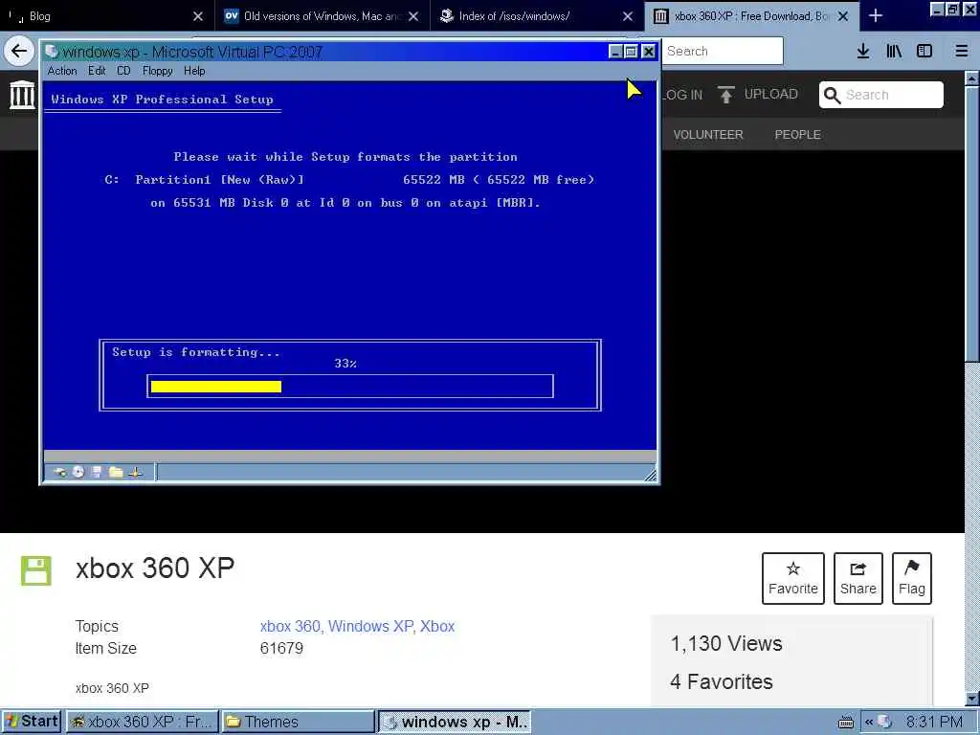Image resolution: width=980 pixels, height=735 pixels.
Task: Switch to the Blog browser tab
Action: tap(106, 16)
